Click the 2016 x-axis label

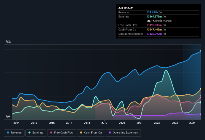point(52,123)
